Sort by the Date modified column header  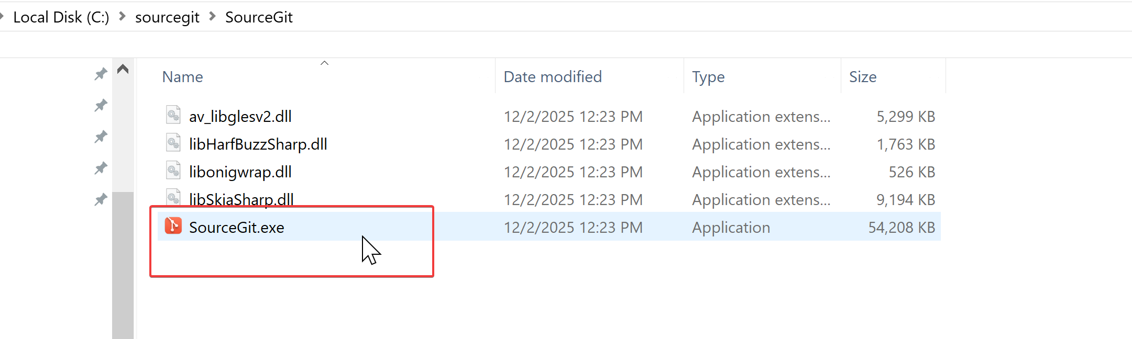click(553, 77)
